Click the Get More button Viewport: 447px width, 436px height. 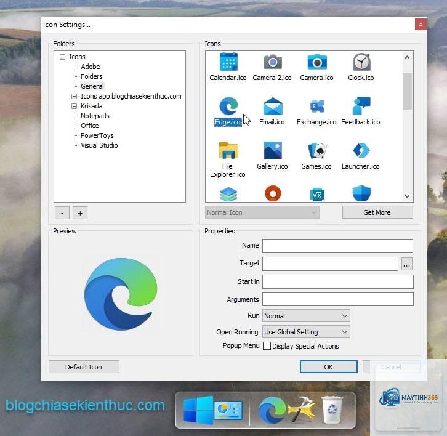click(x=377, y=212)
